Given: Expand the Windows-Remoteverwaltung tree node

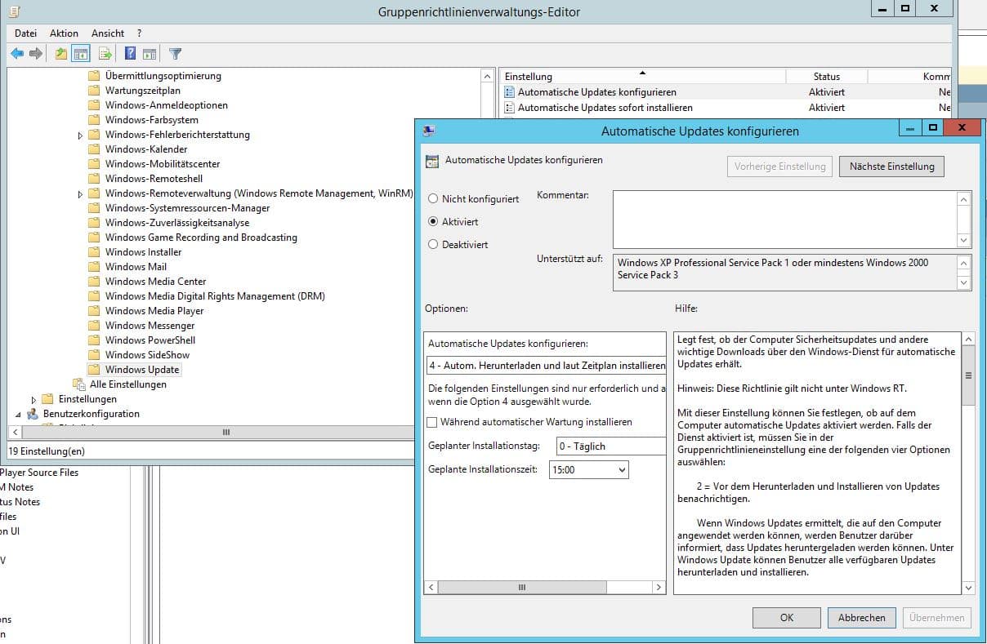Looking at the screenshot, I should (x=80, y=194).
